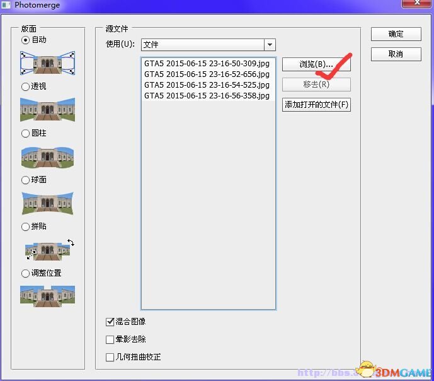
Task: Click the Reposition layout preview icon
Action: (x=47, y=296)
